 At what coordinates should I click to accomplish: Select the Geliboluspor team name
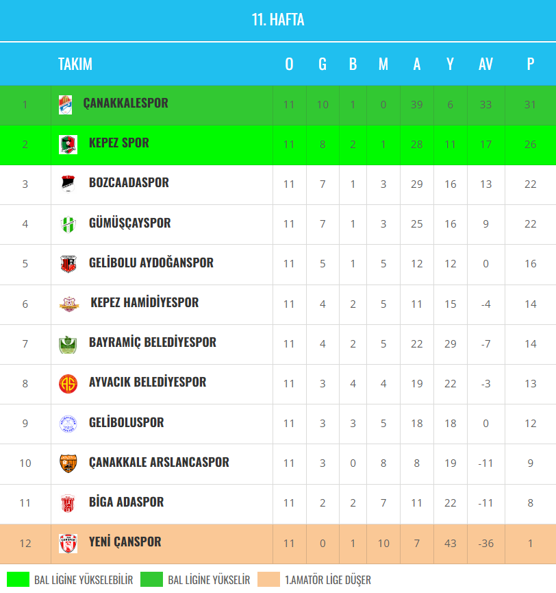[x=127, y=422]
